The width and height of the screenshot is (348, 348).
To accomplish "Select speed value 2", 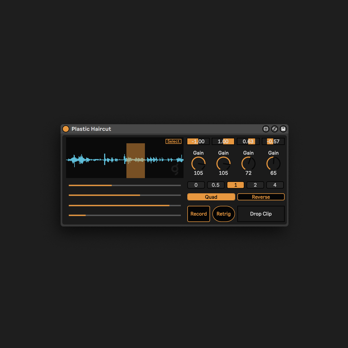I will tap(255, 185).
